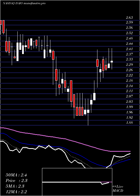Select the 2.37 price axis label
This screenshot has height=196, width=140.
pyautogui.click(x=129, y=54)
